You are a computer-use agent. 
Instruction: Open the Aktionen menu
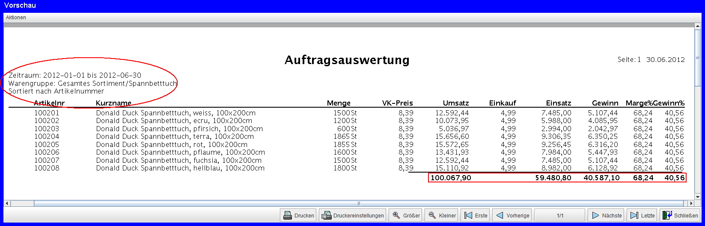16,18
